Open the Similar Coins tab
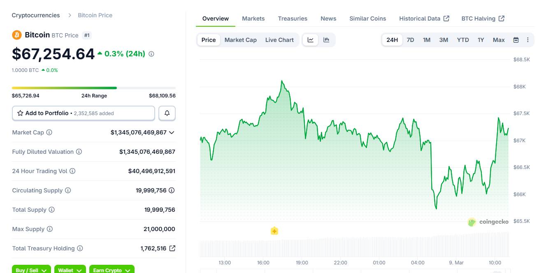 pos(367,19)
